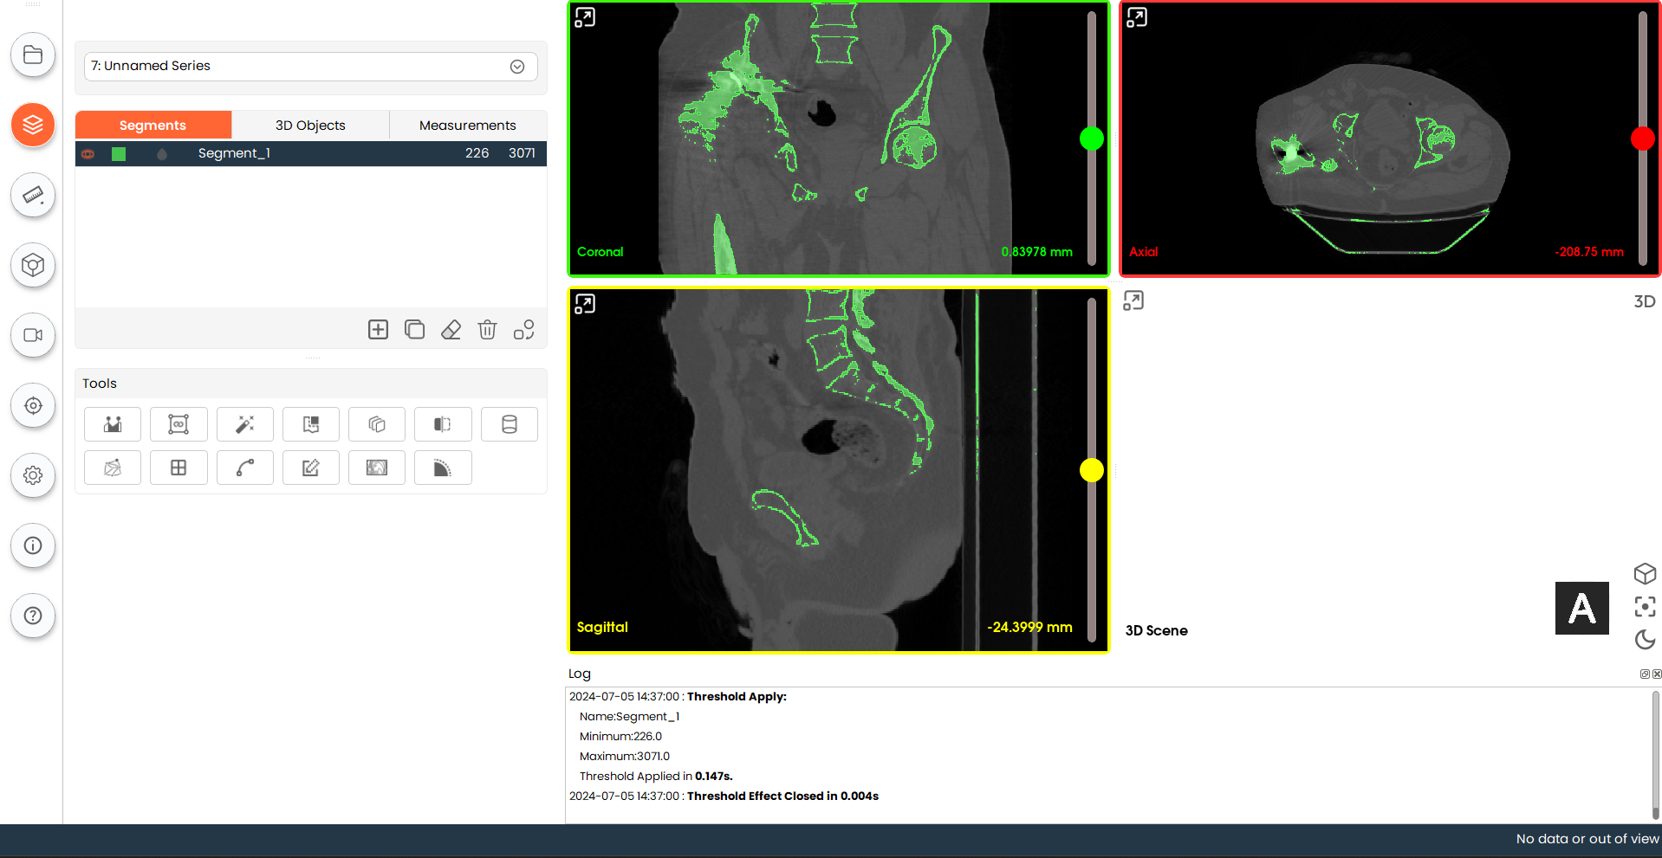Click the A orientation button in 3D scene
The height and width of the screenshot is (858, 1662).
1581,608
